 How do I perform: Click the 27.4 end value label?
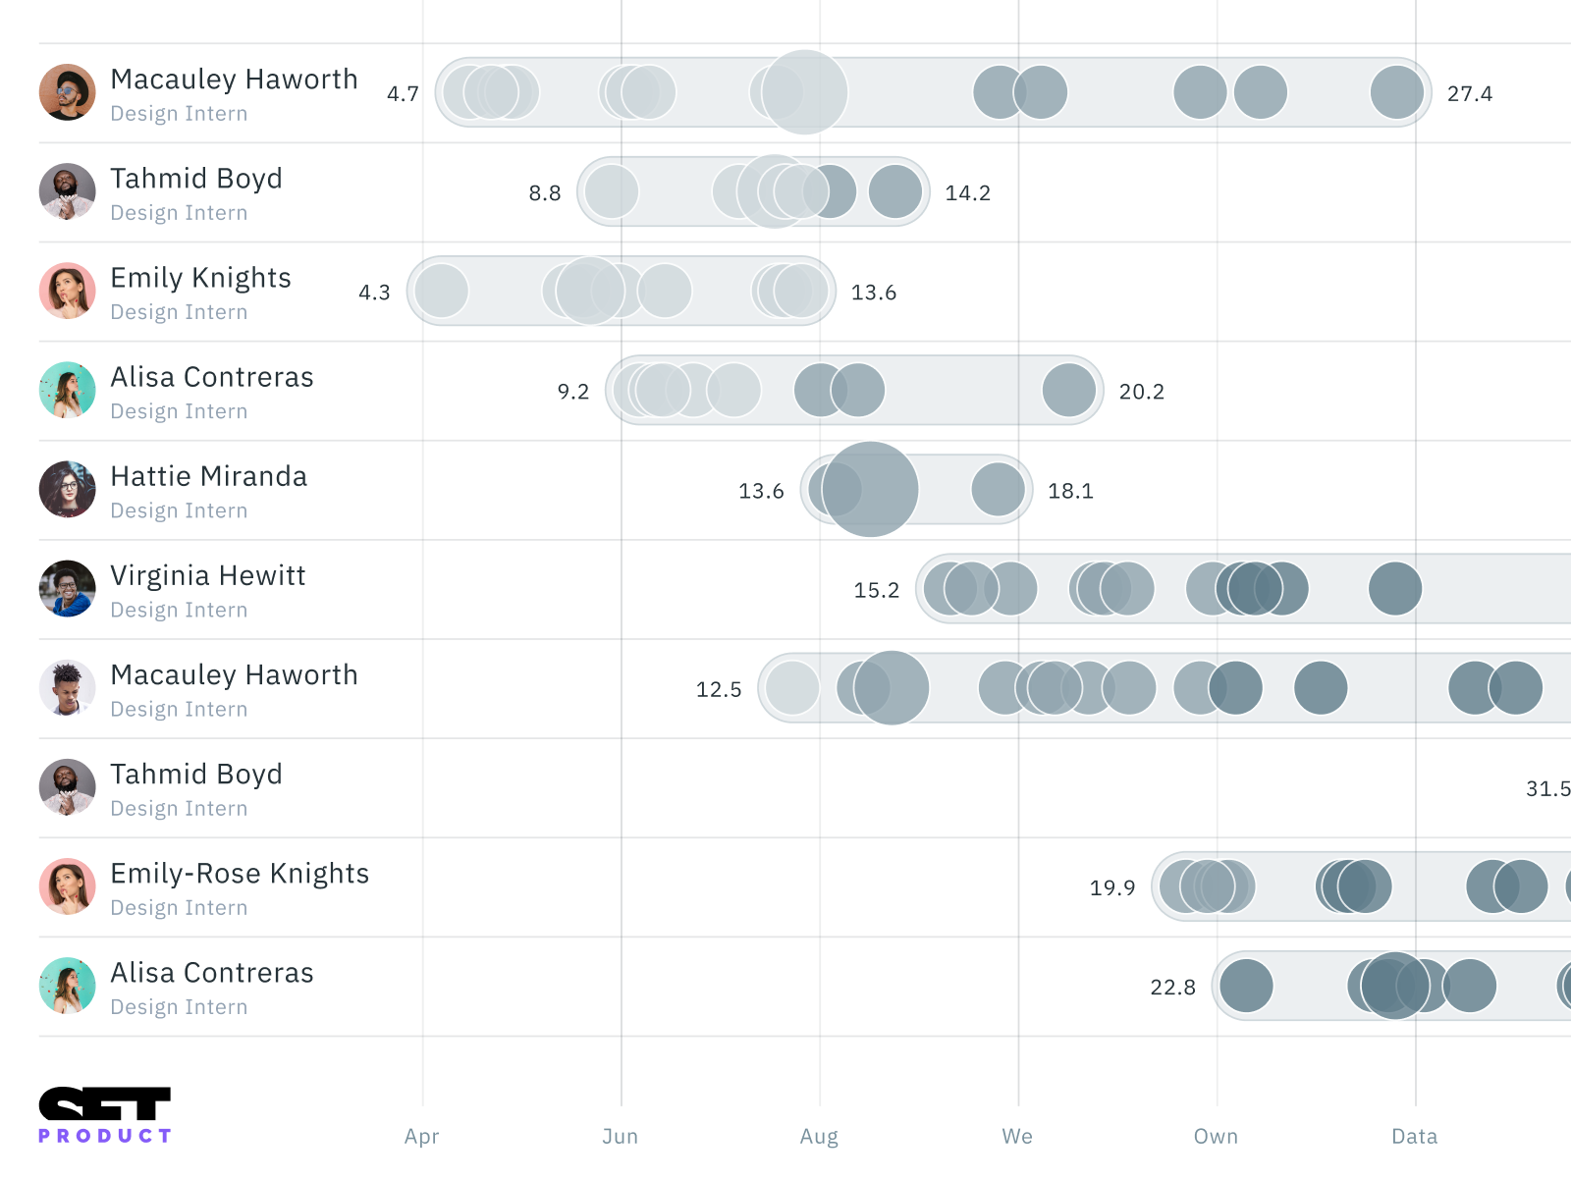(x=1470, y=94)
